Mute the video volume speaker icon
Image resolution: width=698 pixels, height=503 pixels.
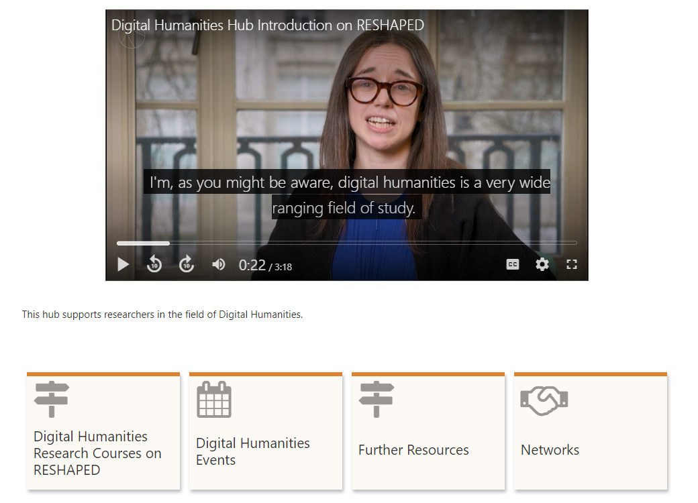[x=218, y=265]
